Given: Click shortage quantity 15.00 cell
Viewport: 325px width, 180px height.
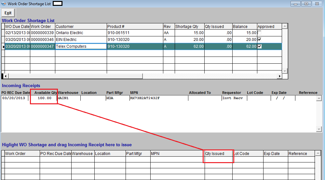Looking at the screenshot, I should [189, 33].
